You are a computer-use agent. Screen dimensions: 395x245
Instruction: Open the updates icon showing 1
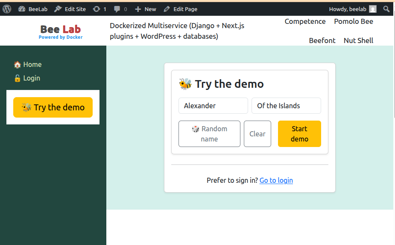tap(97, 9)
